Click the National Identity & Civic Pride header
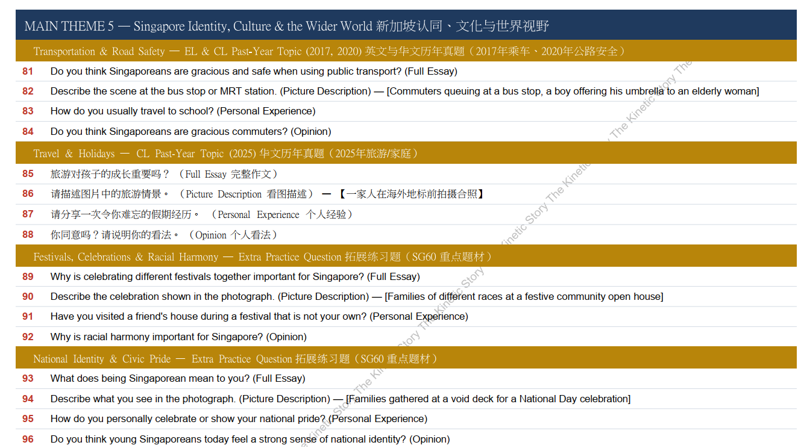 (406, 358)
